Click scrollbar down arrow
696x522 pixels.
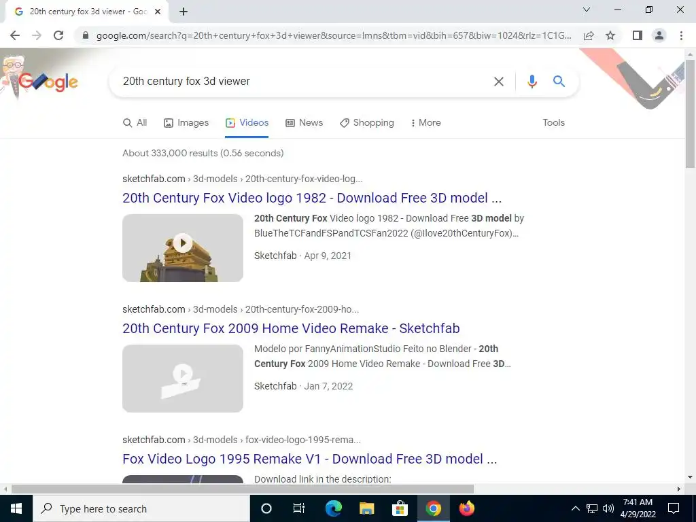pos(690,477)
